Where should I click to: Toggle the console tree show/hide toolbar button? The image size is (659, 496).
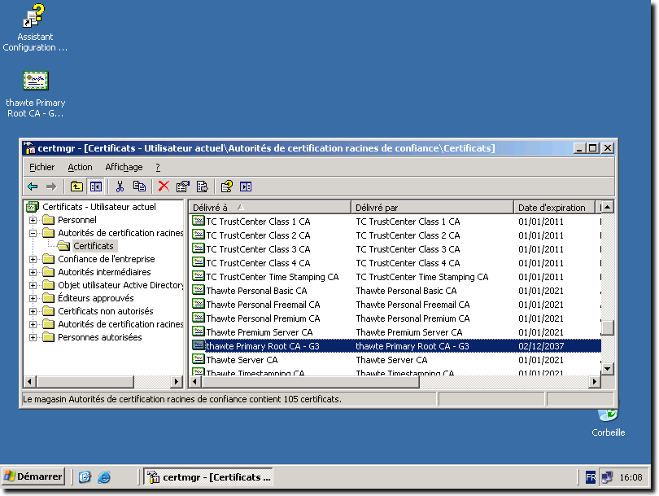click(96, 187)
